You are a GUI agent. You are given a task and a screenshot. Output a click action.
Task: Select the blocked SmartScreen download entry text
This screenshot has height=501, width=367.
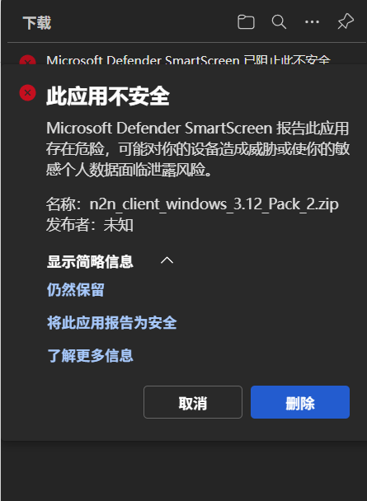188,60
